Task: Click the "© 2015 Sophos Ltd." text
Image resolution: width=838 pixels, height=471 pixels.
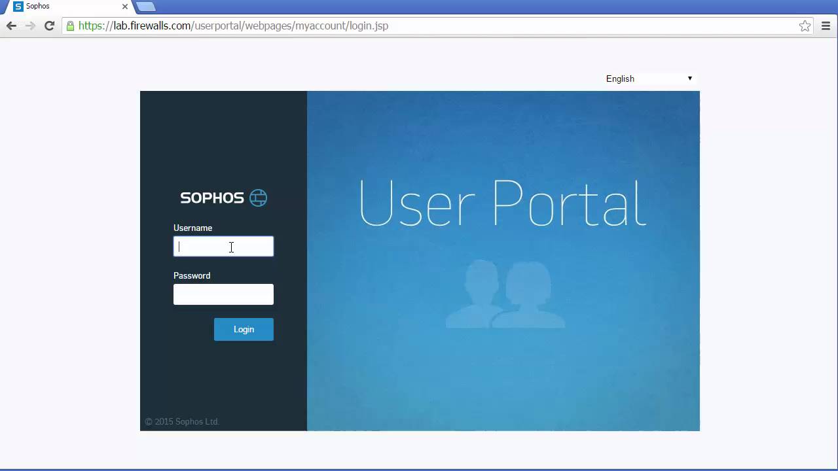Action: (182, 422)
